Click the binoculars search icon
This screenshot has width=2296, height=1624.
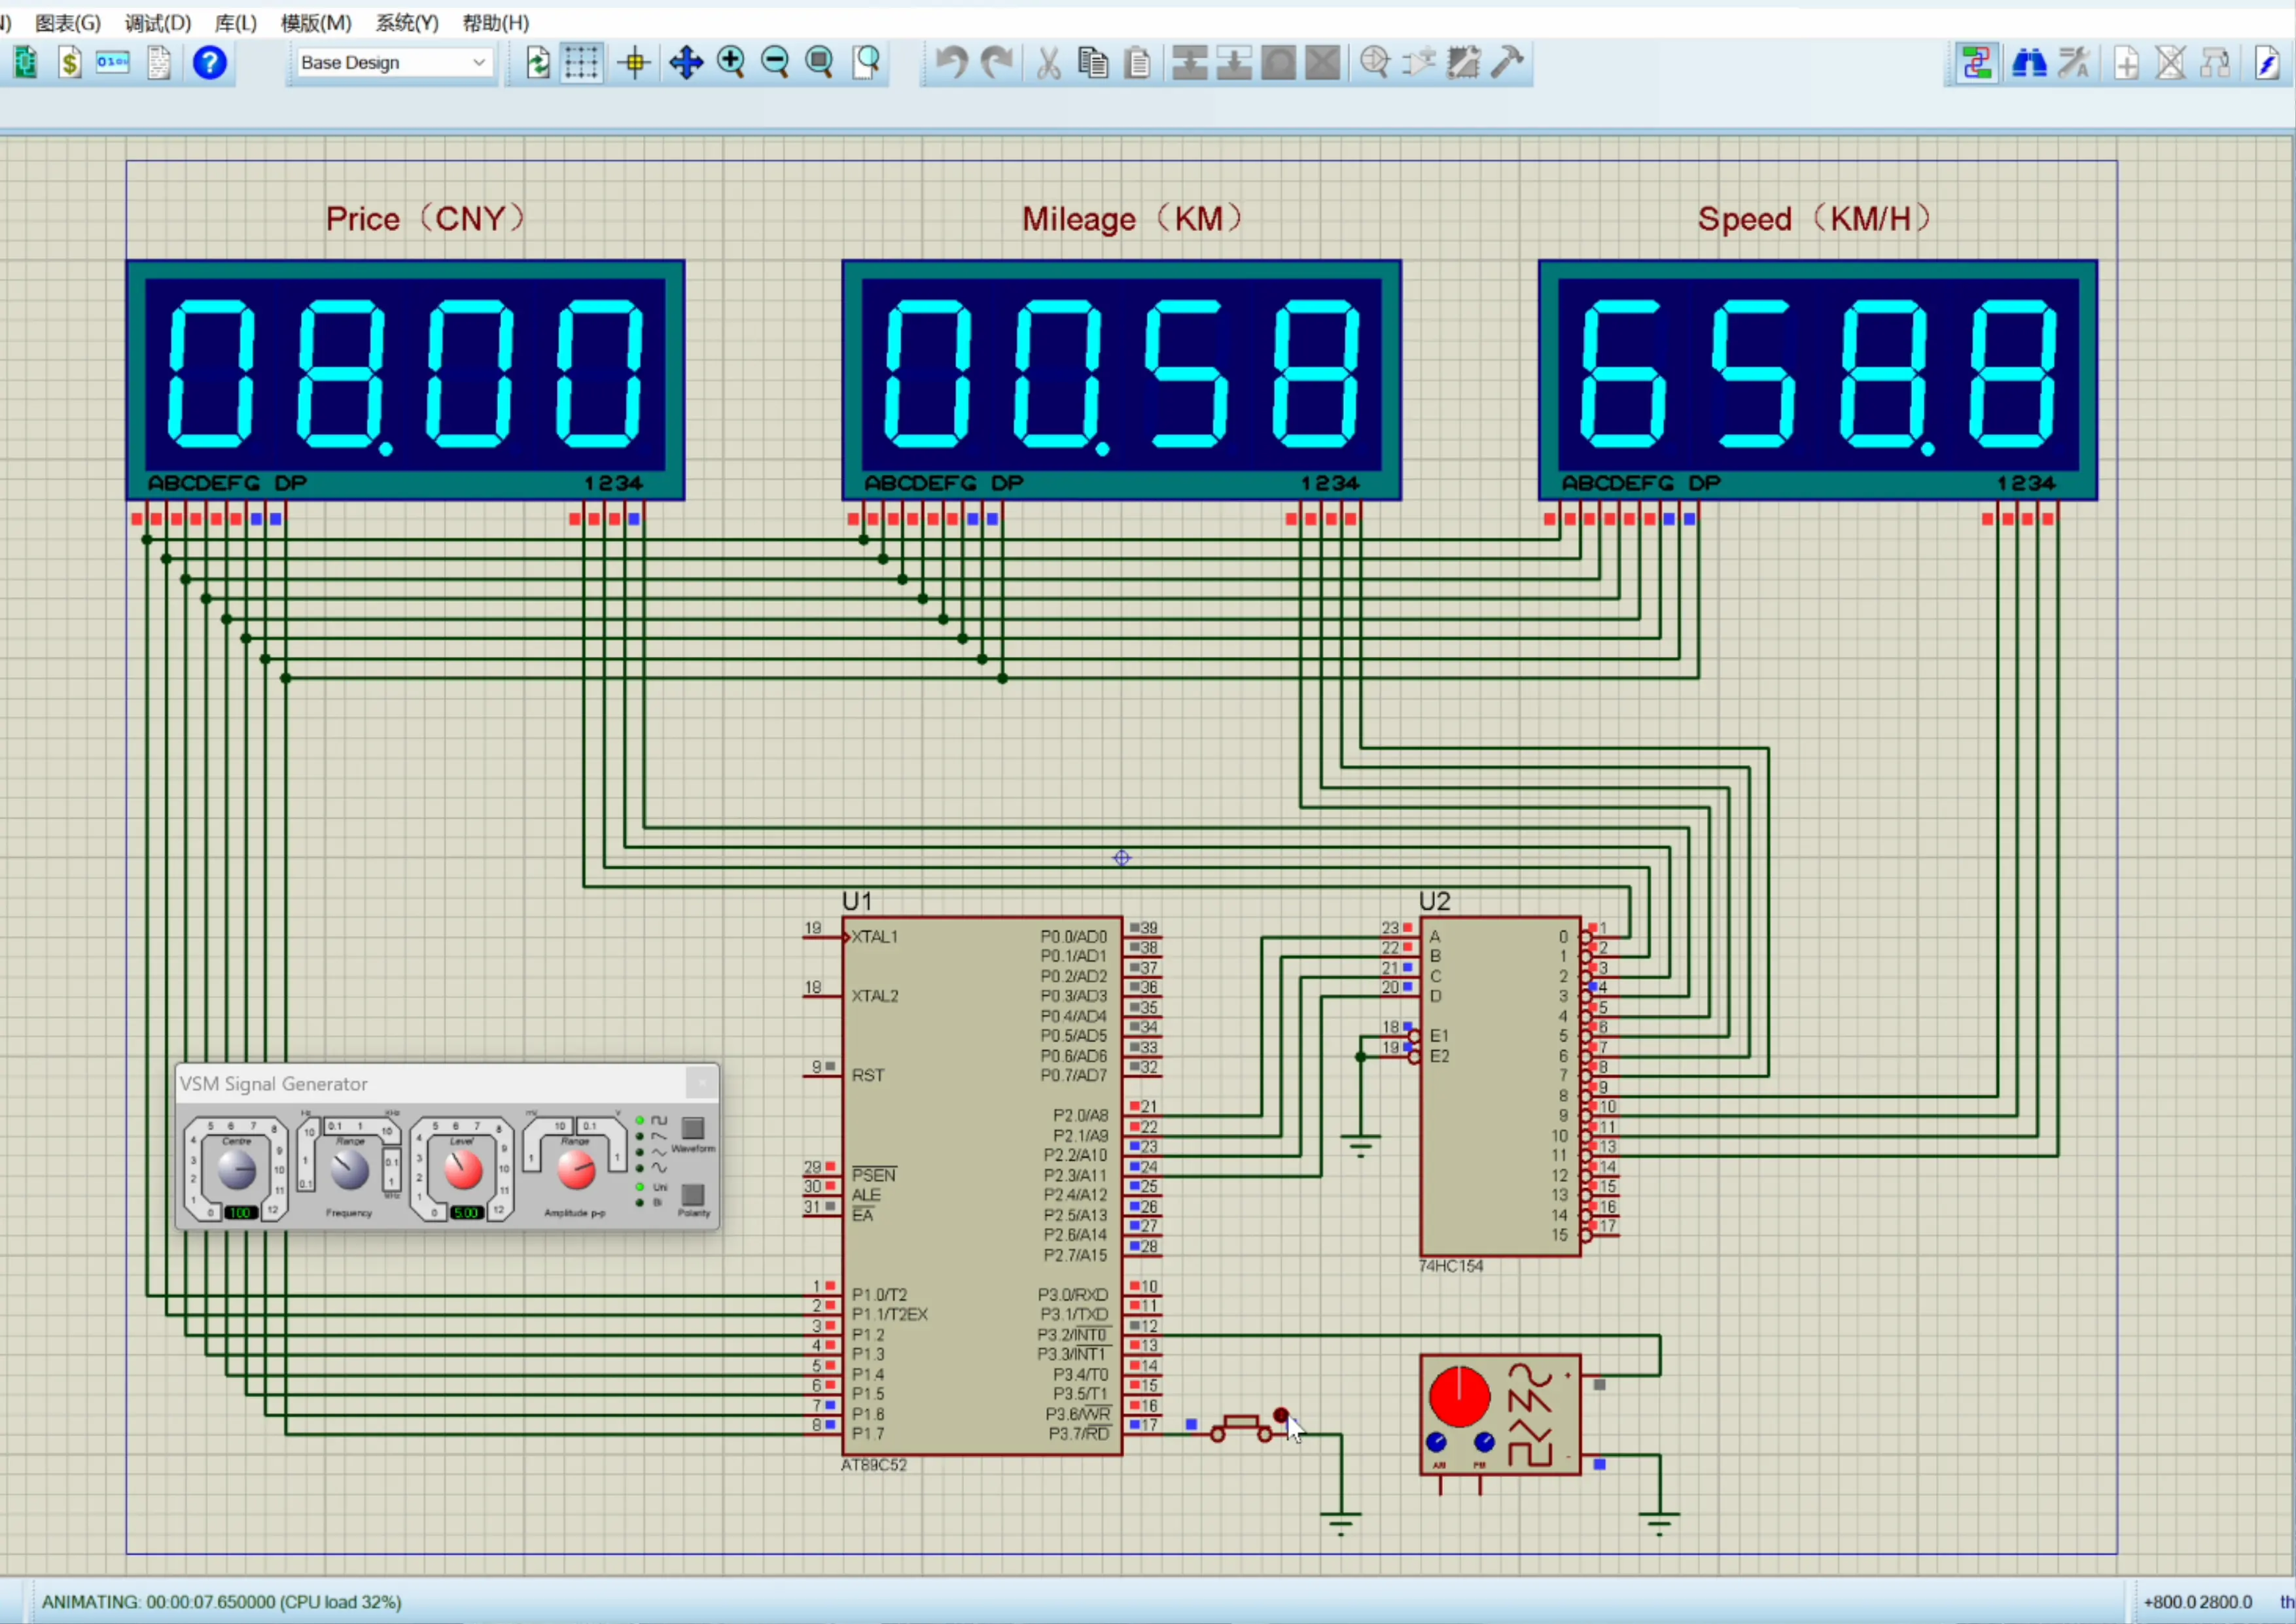2029,63
